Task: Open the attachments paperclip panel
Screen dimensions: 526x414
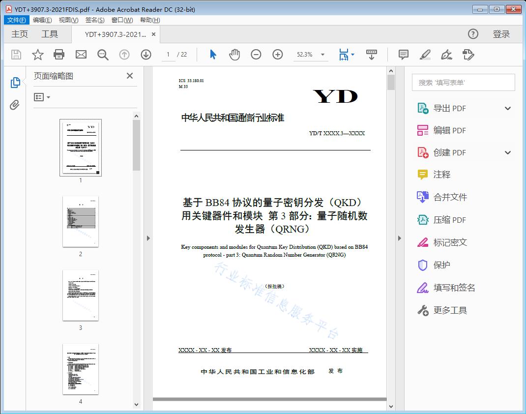Action: (x=15, y=105)
